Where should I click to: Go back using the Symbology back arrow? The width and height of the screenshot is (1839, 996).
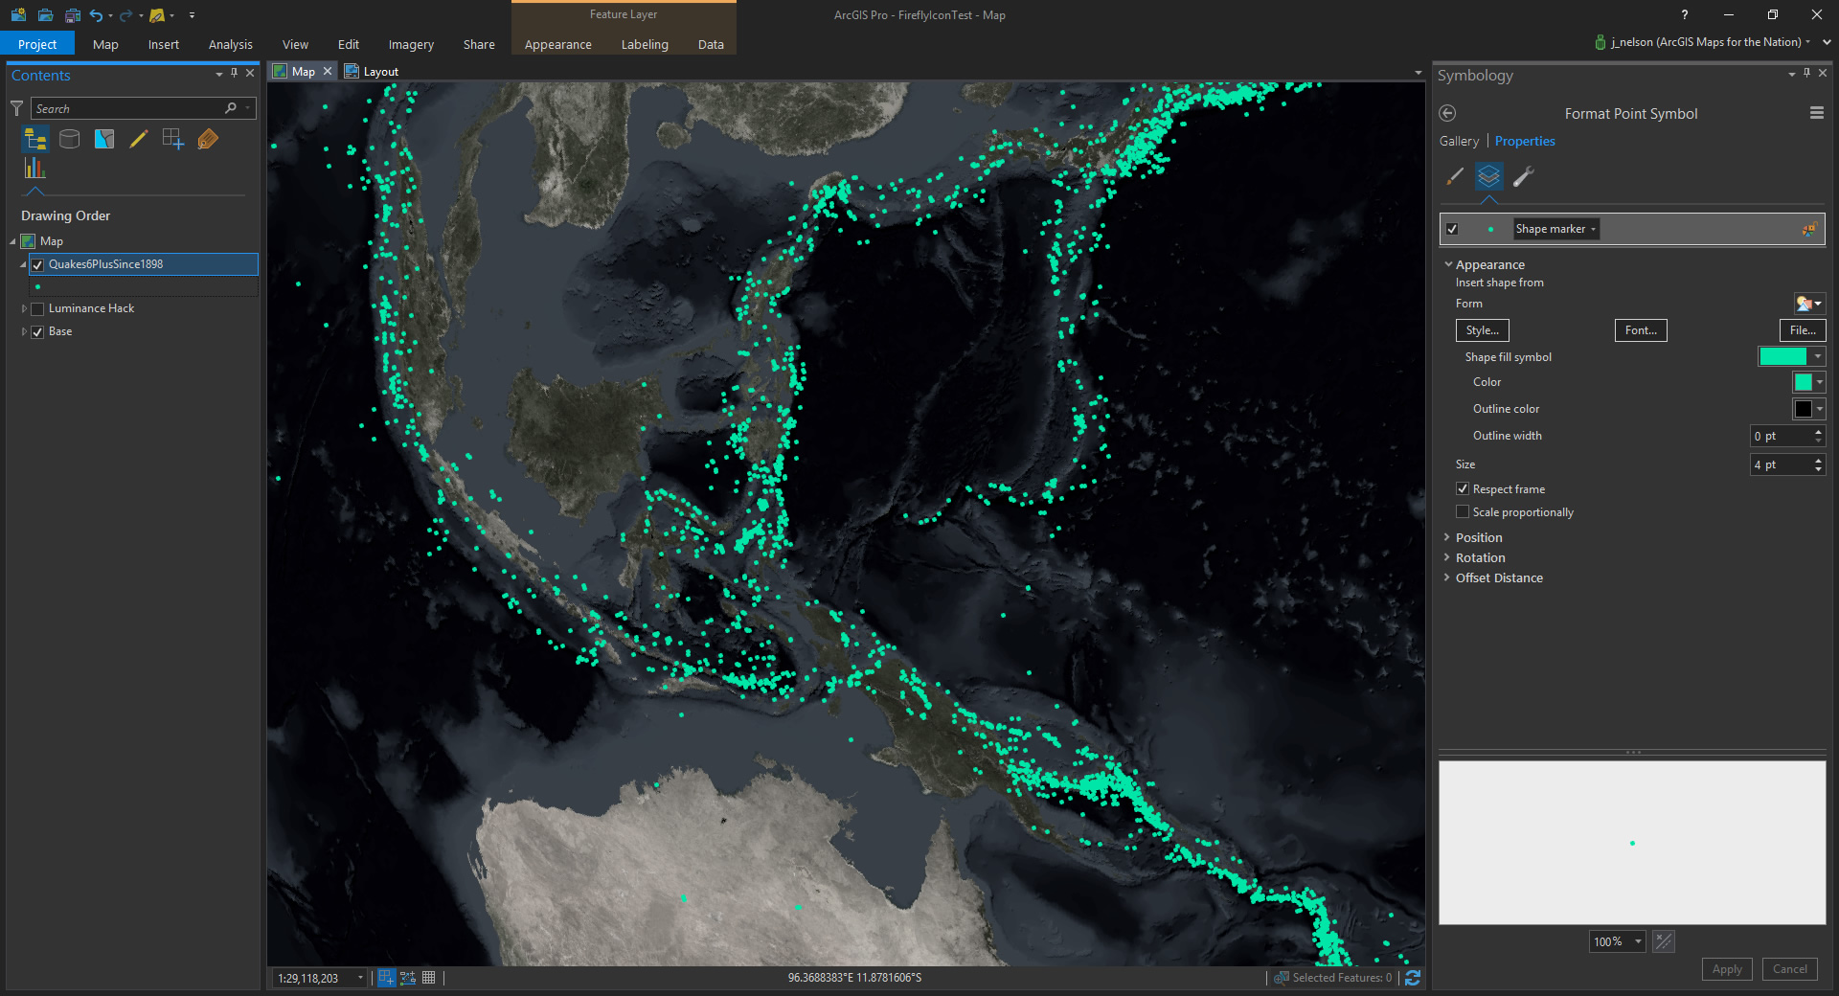tap(1447, 113)
